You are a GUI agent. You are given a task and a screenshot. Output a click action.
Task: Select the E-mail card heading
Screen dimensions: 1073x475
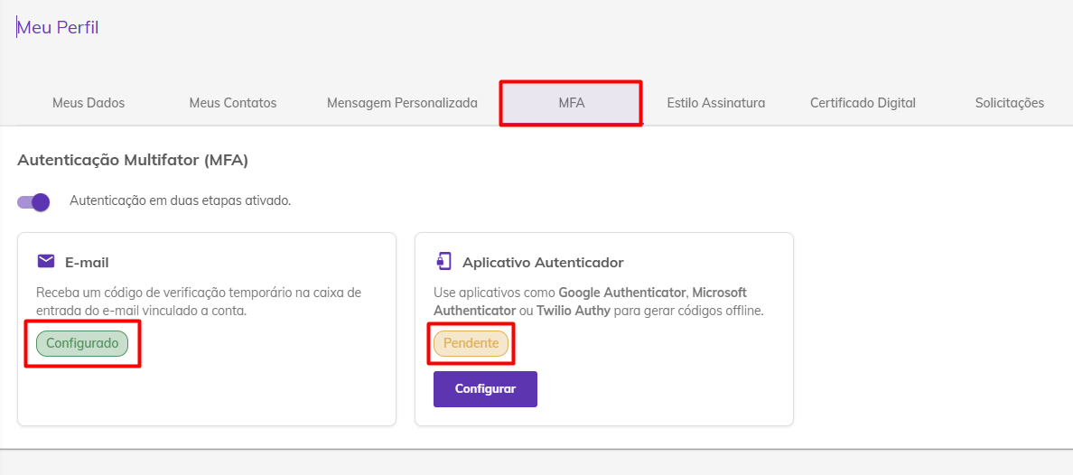point(87,262)
